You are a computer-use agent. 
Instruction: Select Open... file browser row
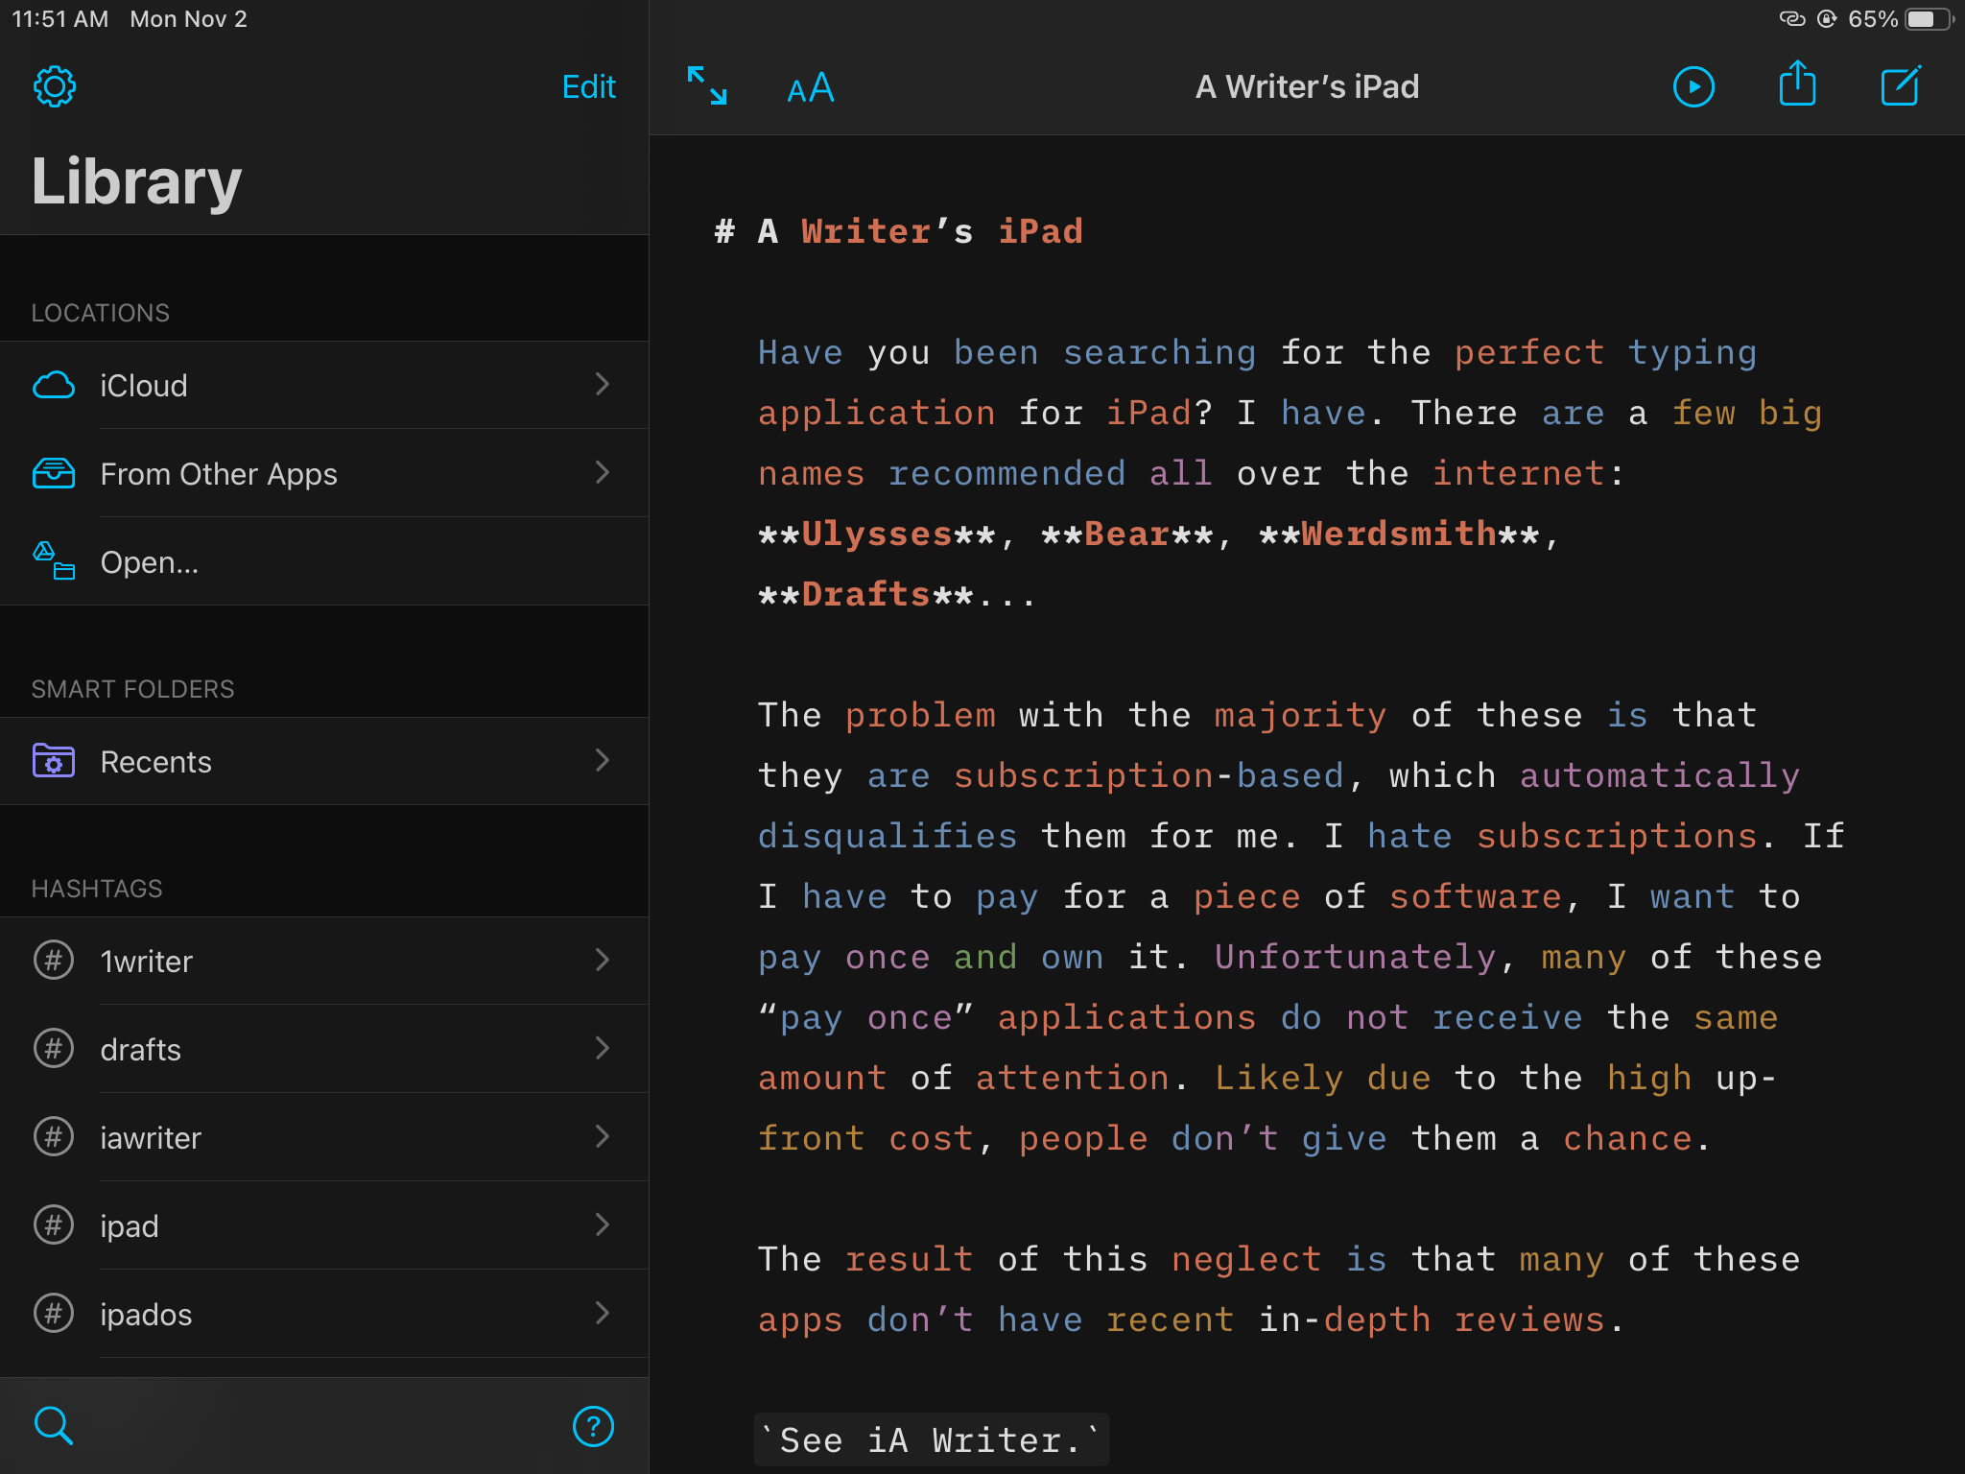pos(324,561)
